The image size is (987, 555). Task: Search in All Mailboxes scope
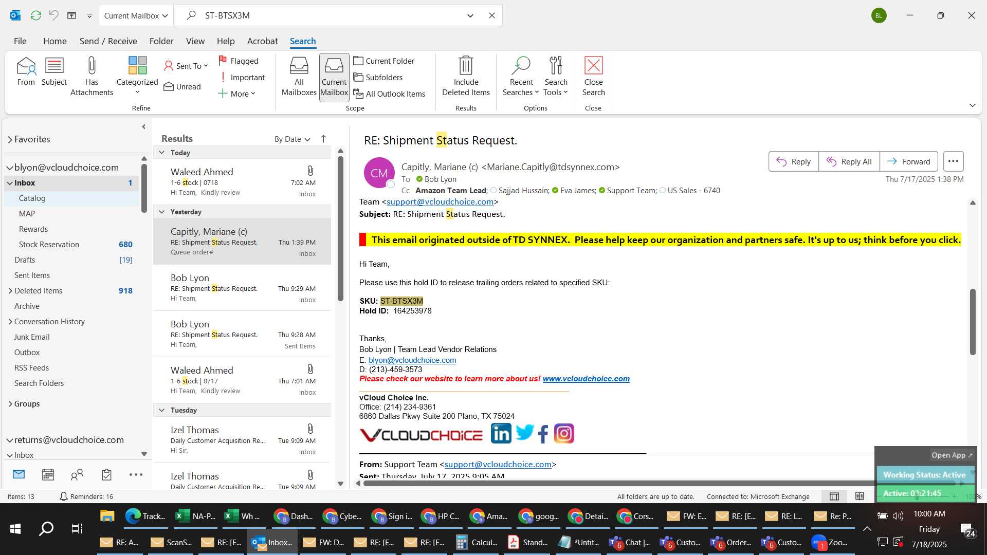299,77
